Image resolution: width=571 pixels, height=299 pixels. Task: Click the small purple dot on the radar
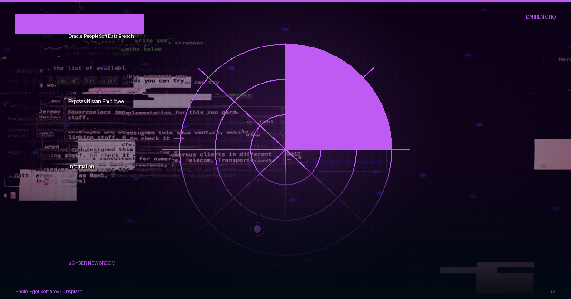click(257, 229)
